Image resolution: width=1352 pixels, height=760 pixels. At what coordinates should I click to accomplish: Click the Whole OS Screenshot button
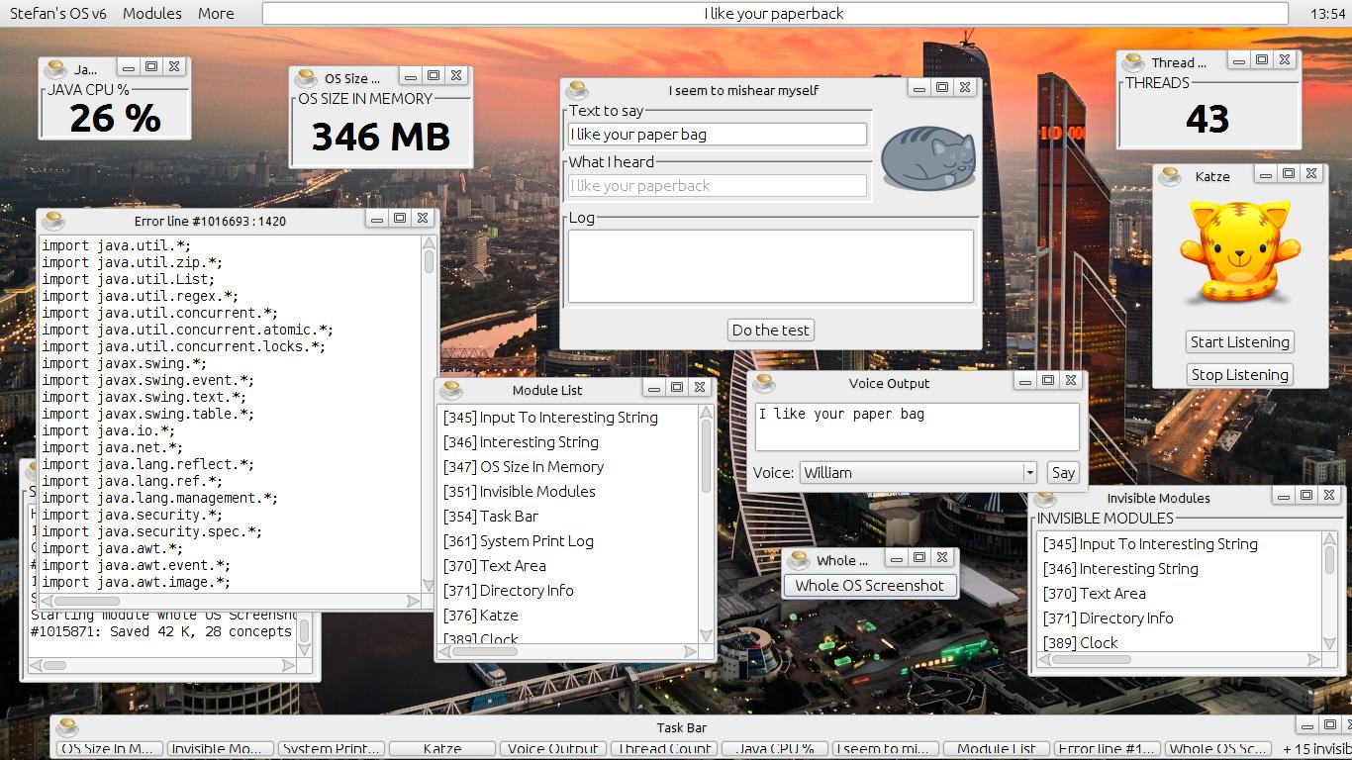point(869,586)
